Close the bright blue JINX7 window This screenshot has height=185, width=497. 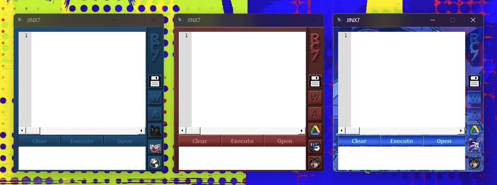473,20
